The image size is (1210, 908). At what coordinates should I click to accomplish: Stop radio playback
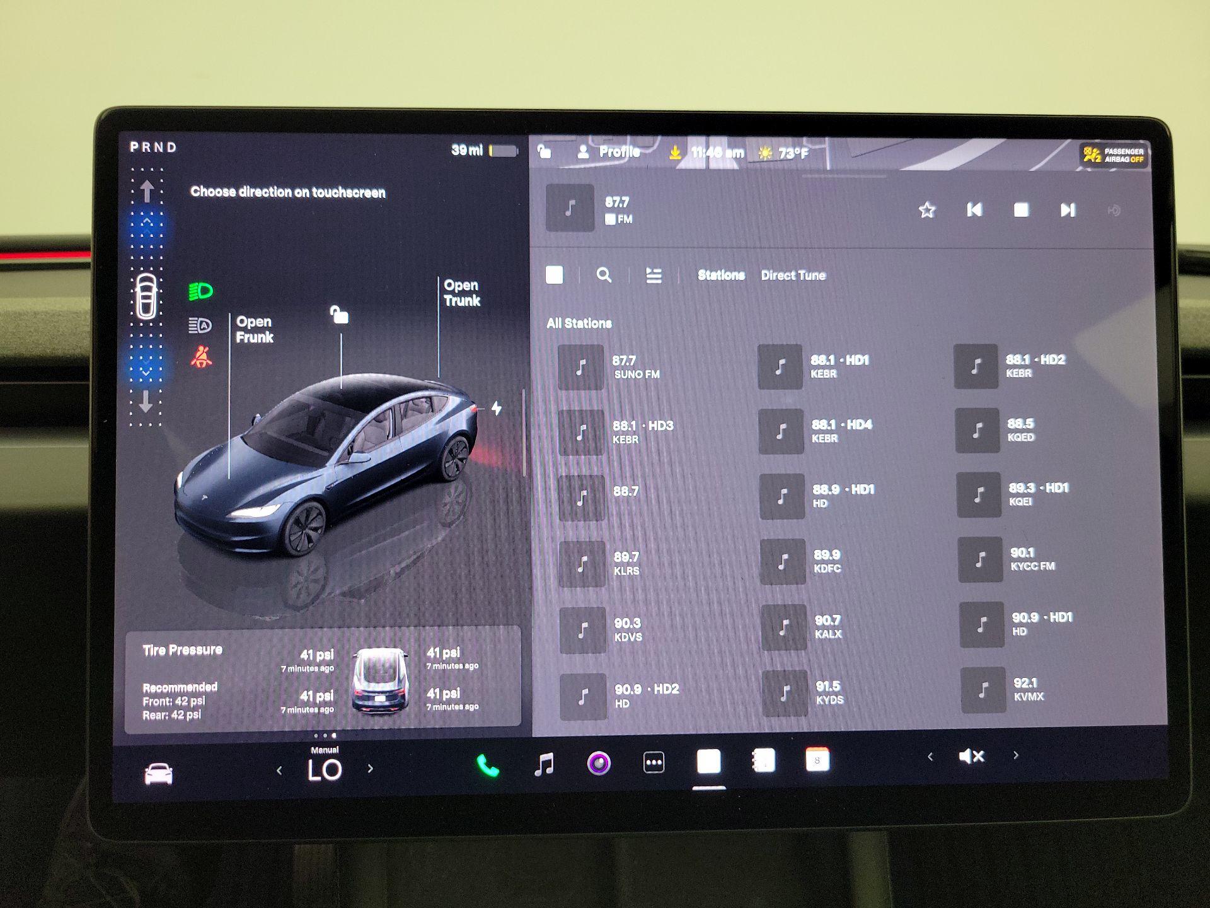[x=1022, y=210]
